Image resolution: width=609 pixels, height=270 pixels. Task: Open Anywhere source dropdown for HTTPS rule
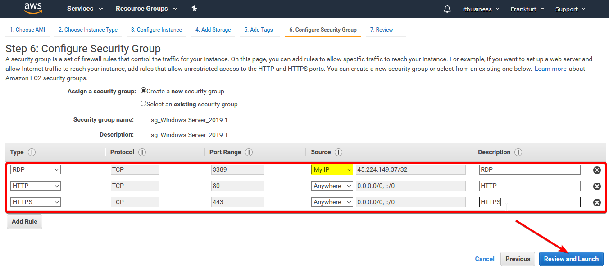(332, 202)
